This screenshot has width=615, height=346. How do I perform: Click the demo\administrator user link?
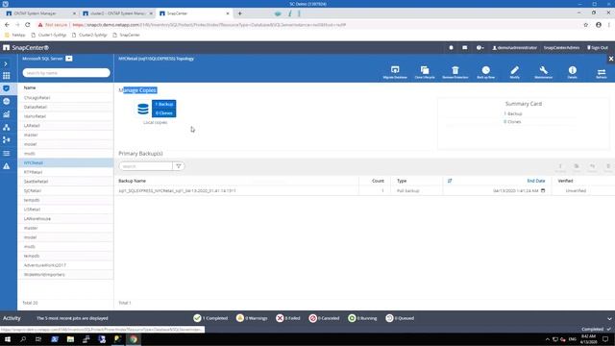pyautogui.click(x=515, y=48)
